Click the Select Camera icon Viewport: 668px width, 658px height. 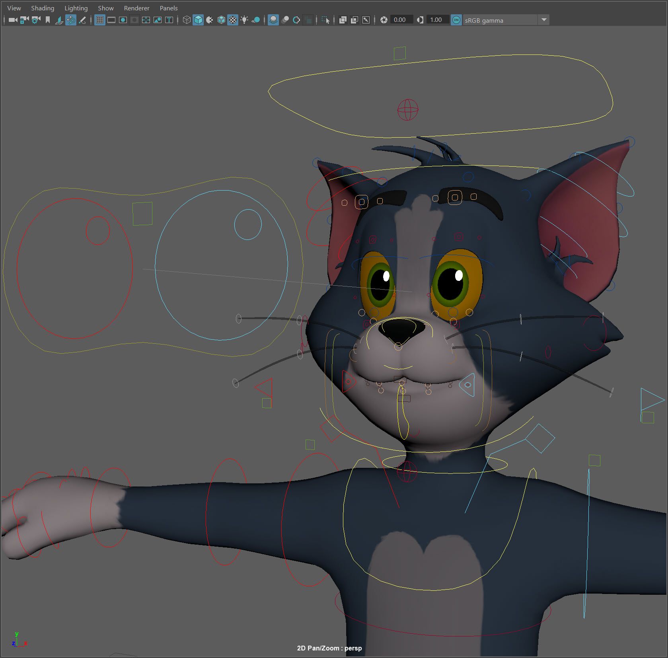(x=13, y=20)
